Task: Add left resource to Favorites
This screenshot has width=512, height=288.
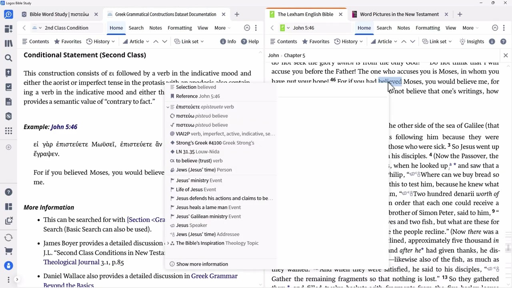Action: [68, 42]
